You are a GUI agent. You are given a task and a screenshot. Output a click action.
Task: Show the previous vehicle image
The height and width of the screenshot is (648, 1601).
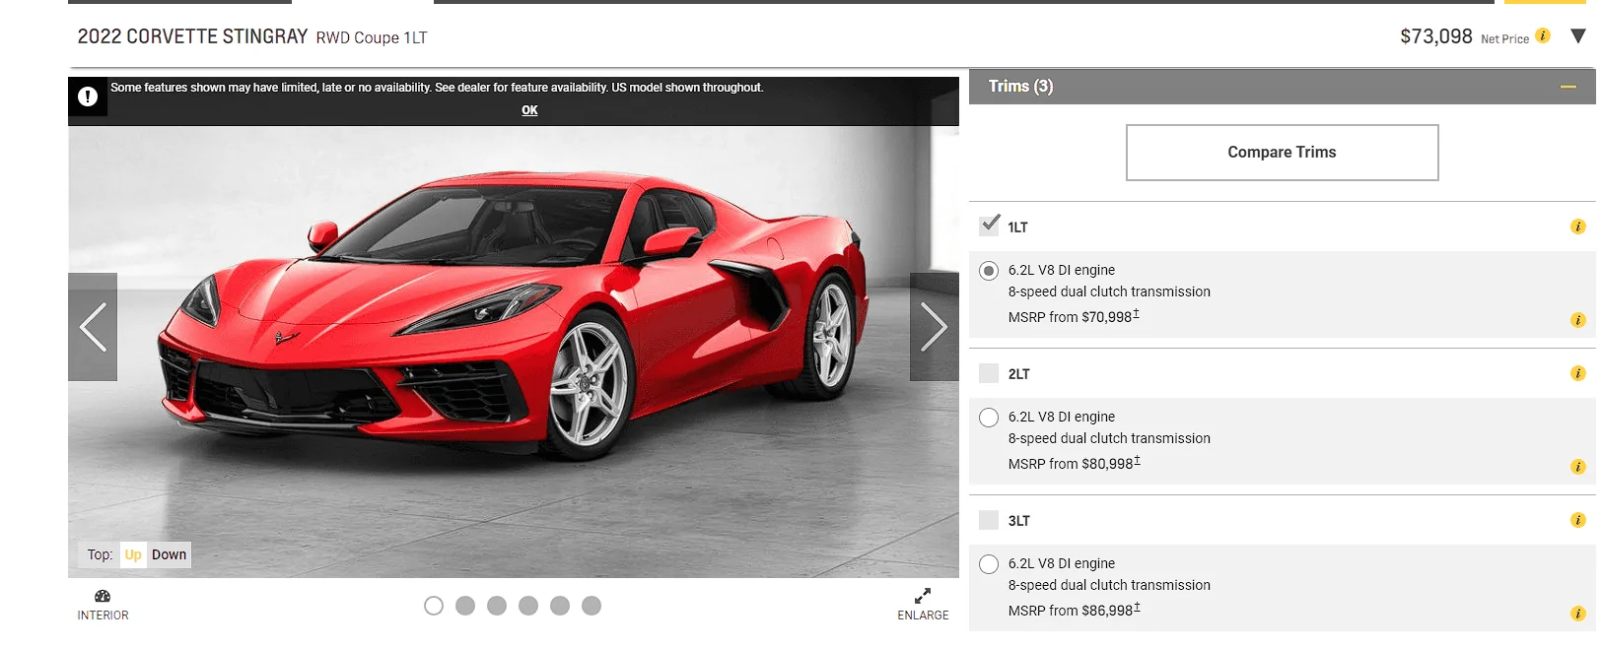[93, 327]
